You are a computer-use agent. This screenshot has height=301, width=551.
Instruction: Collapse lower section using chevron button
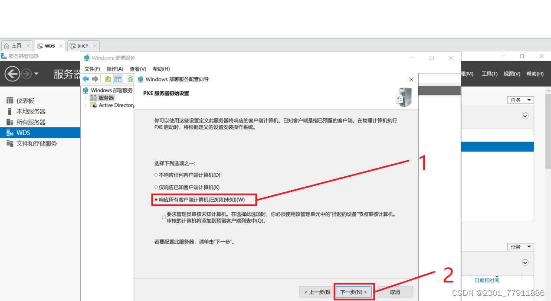[x=525, y=262]
